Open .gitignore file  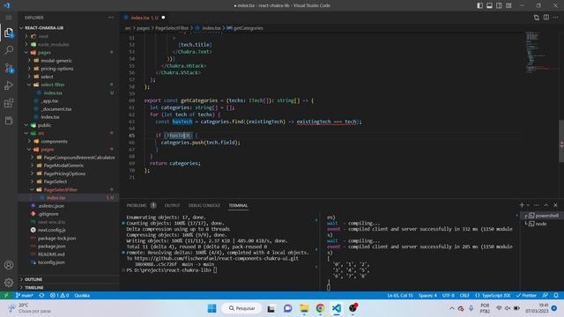(48, 214)
